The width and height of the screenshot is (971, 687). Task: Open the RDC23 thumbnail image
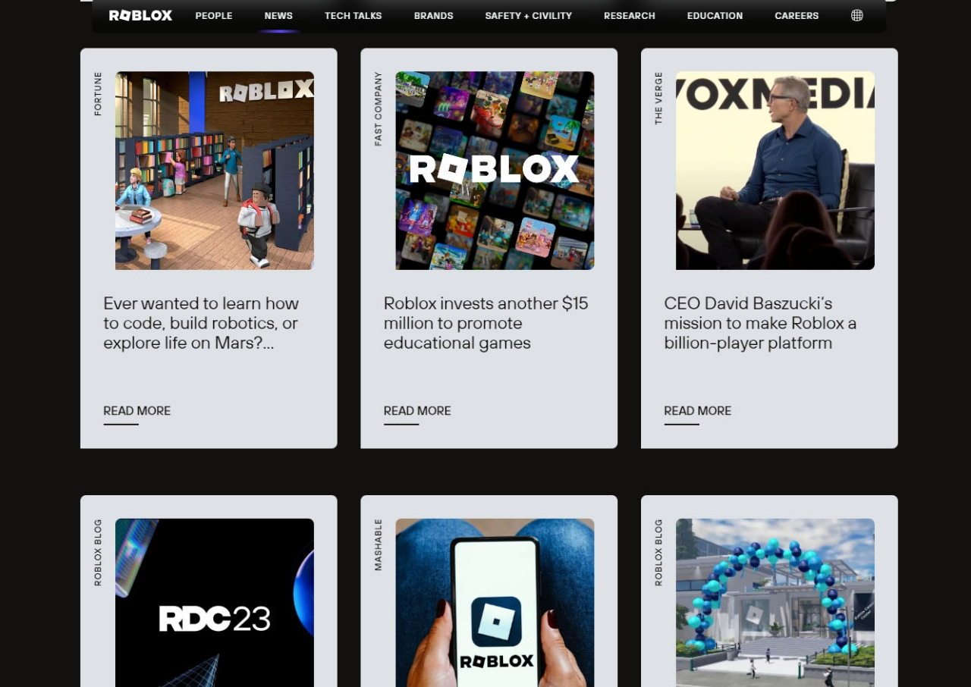click(215, 603)
